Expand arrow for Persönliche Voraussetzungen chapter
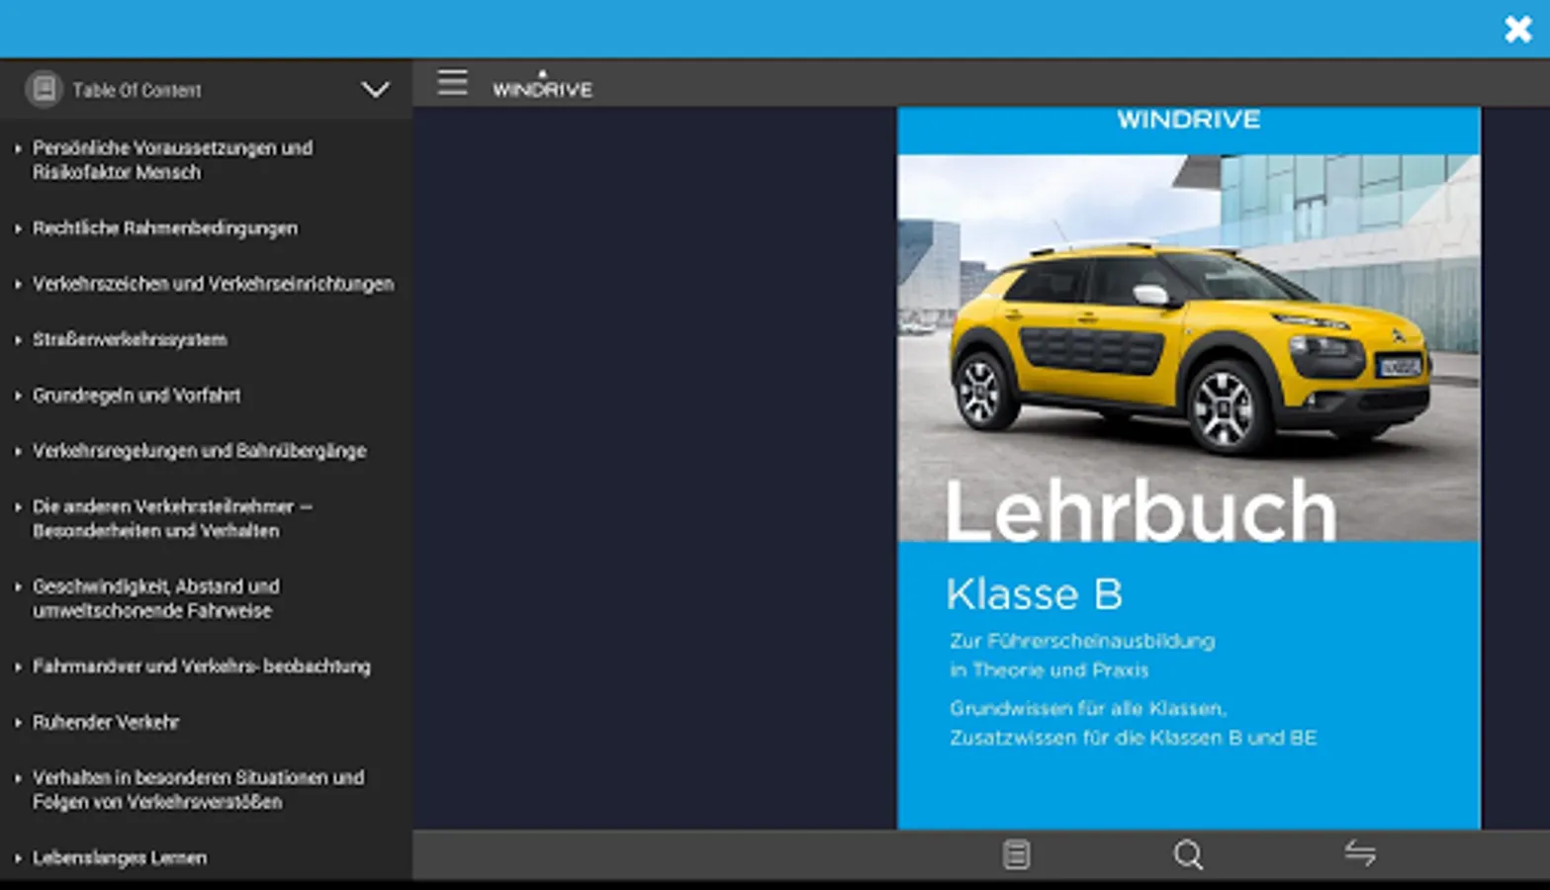 (18, 148)
